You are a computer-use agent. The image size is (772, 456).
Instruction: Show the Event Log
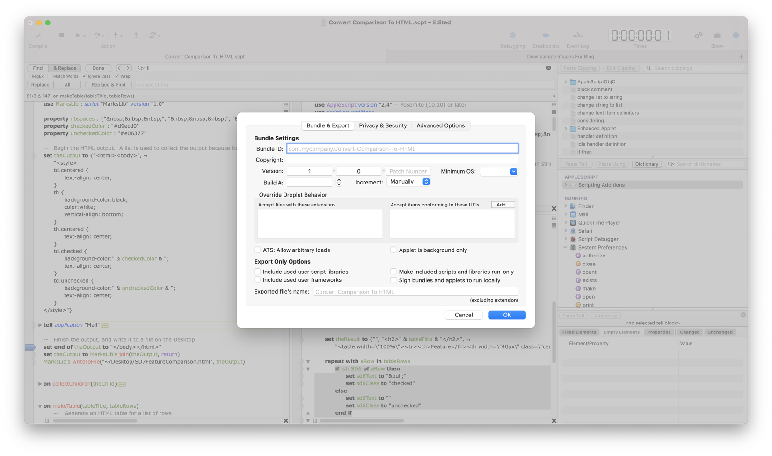(577, 35)
